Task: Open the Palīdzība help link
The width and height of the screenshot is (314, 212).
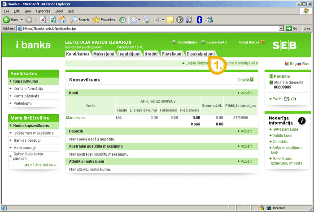Action: (279, 76)
